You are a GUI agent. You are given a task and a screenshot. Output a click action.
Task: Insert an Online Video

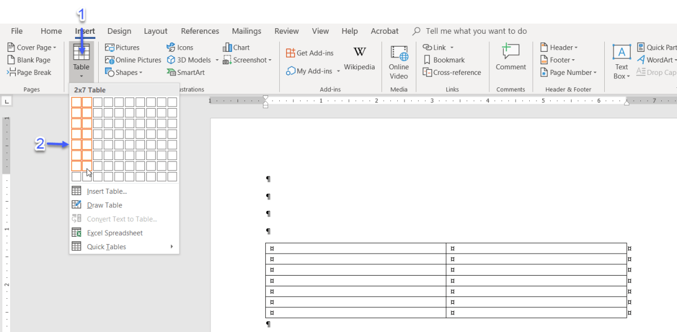click(399, 62)
